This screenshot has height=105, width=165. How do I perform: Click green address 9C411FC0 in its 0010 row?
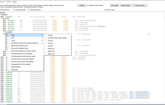[x=11, y=25]
